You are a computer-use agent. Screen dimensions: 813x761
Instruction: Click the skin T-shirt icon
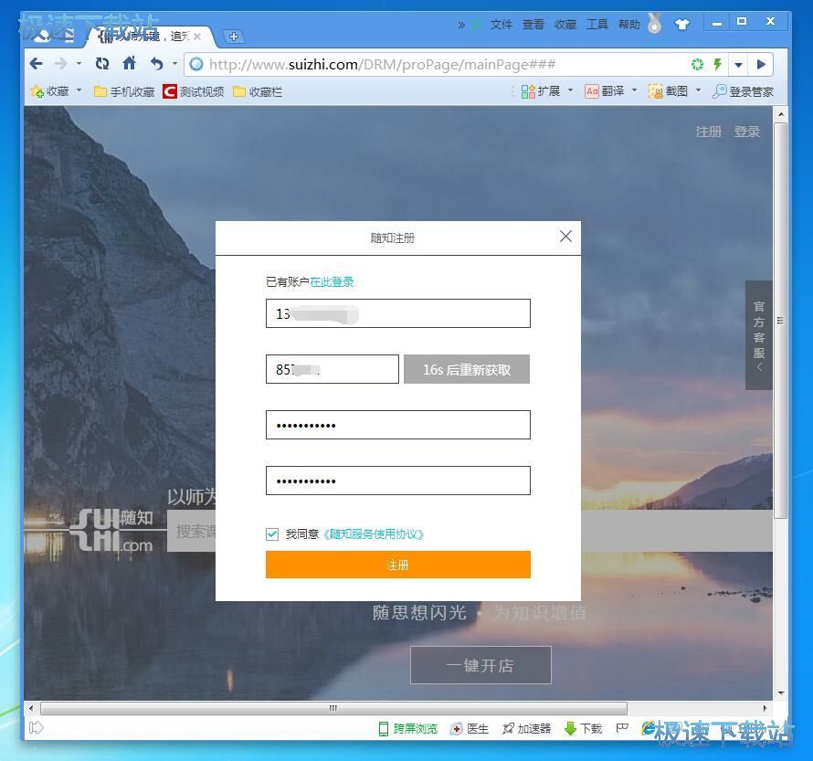[682, 24]
